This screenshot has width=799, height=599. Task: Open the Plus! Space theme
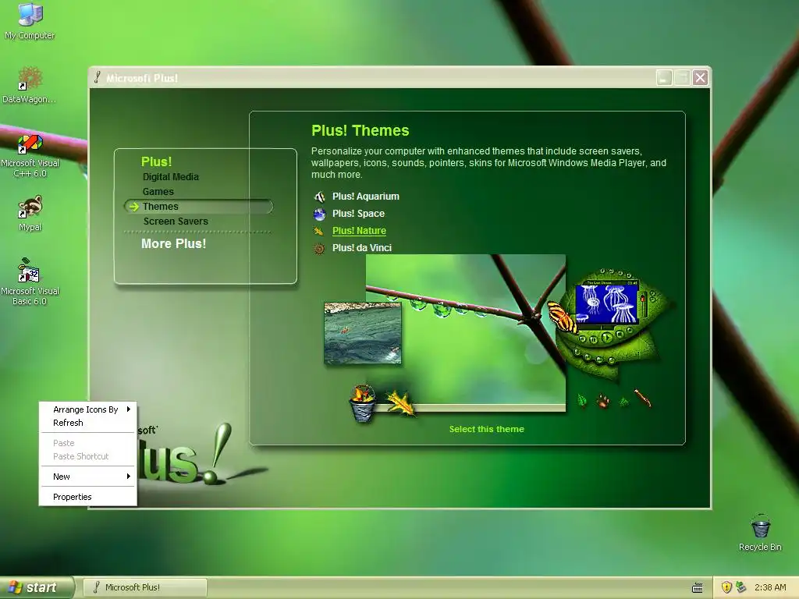tap(358, 214)
